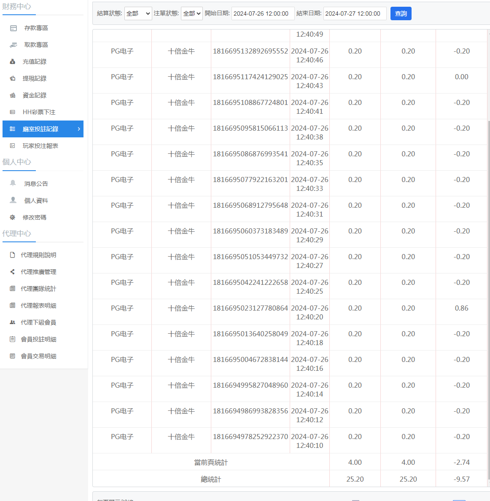This screenshot has width=490, height=501.
Task: Click the withdrawal area (取款專區) icon
Action: [x=13, y=45]
